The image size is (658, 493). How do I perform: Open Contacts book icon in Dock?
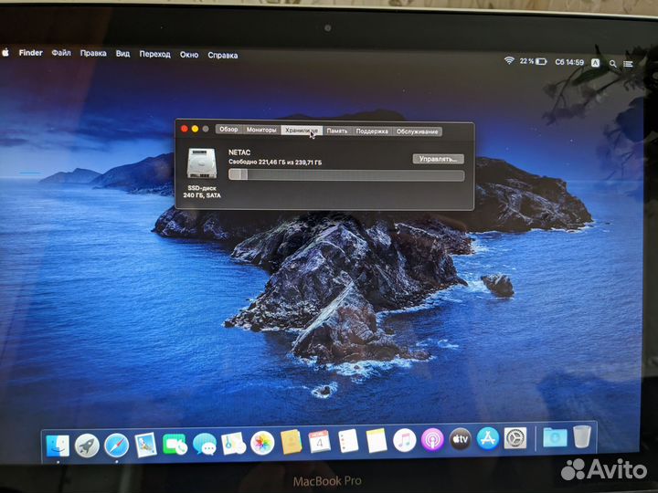(x=292, y=442)
